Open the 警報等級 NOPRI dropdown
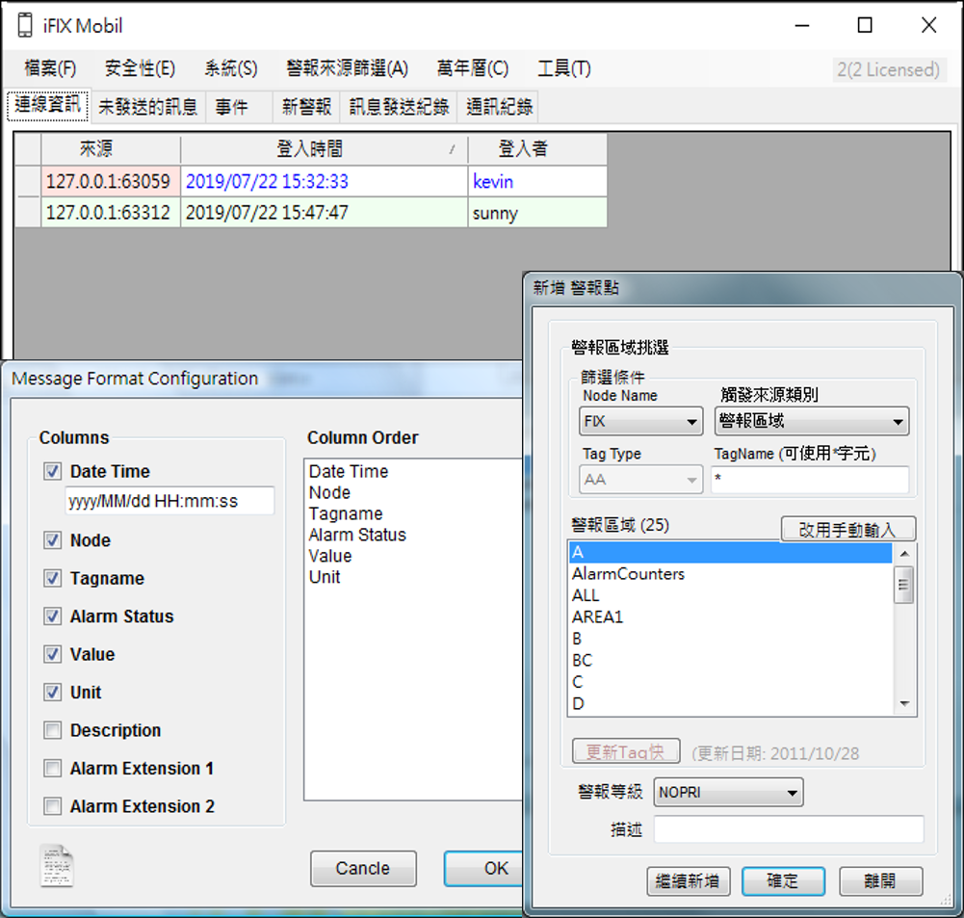Screen dimensions: 964x918 pos(728,793)
